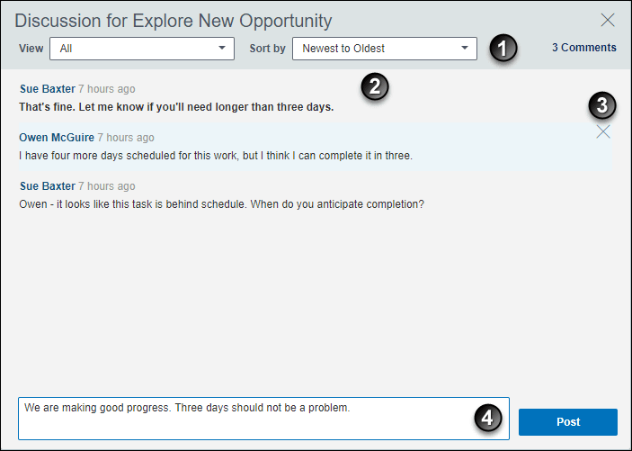Open the first Sue Baxter author name link
The width and height of the screenshot is (632, 451).
tap(48, 89)
